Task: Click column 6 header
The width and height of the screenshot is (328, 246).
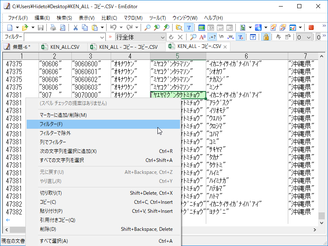Action: [247, 56]
